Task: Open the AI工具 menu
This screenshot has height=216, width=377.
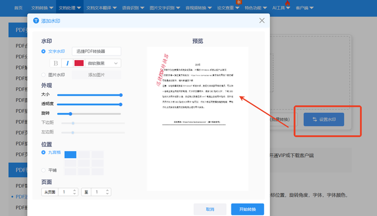Action: click(x=281, y=8)
